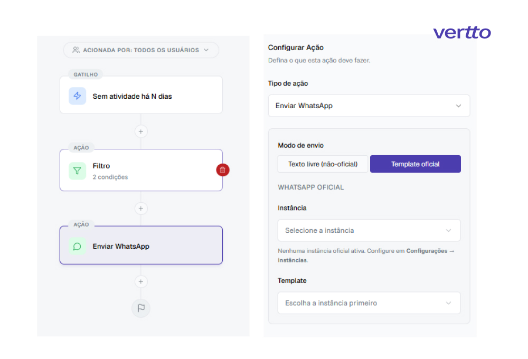
Task: Click the AÇÃO label above Filtro
Action: tap(81, 147)
